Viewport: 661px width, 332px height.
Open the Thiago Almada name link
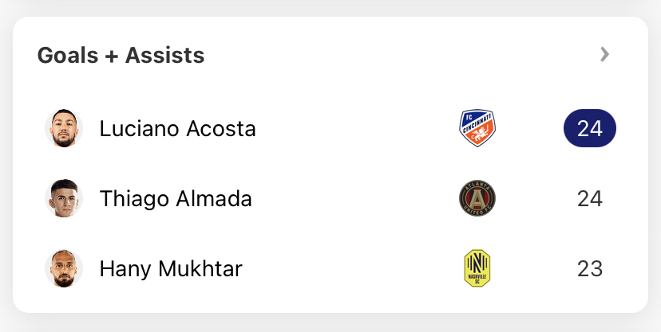(x=176, y=199)
